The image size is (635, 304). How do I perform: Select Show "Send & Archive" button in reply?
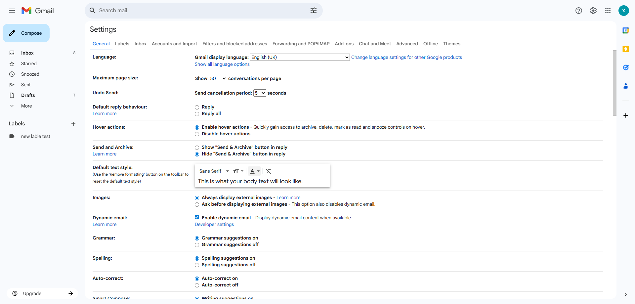point(197,148)
